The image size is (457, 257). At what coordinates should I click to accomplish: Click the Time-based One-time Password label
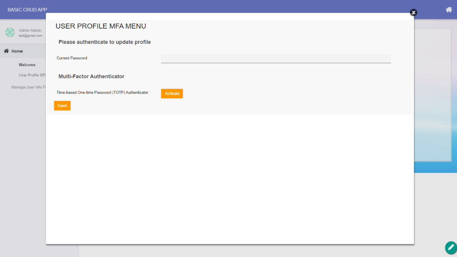(102, 92)
